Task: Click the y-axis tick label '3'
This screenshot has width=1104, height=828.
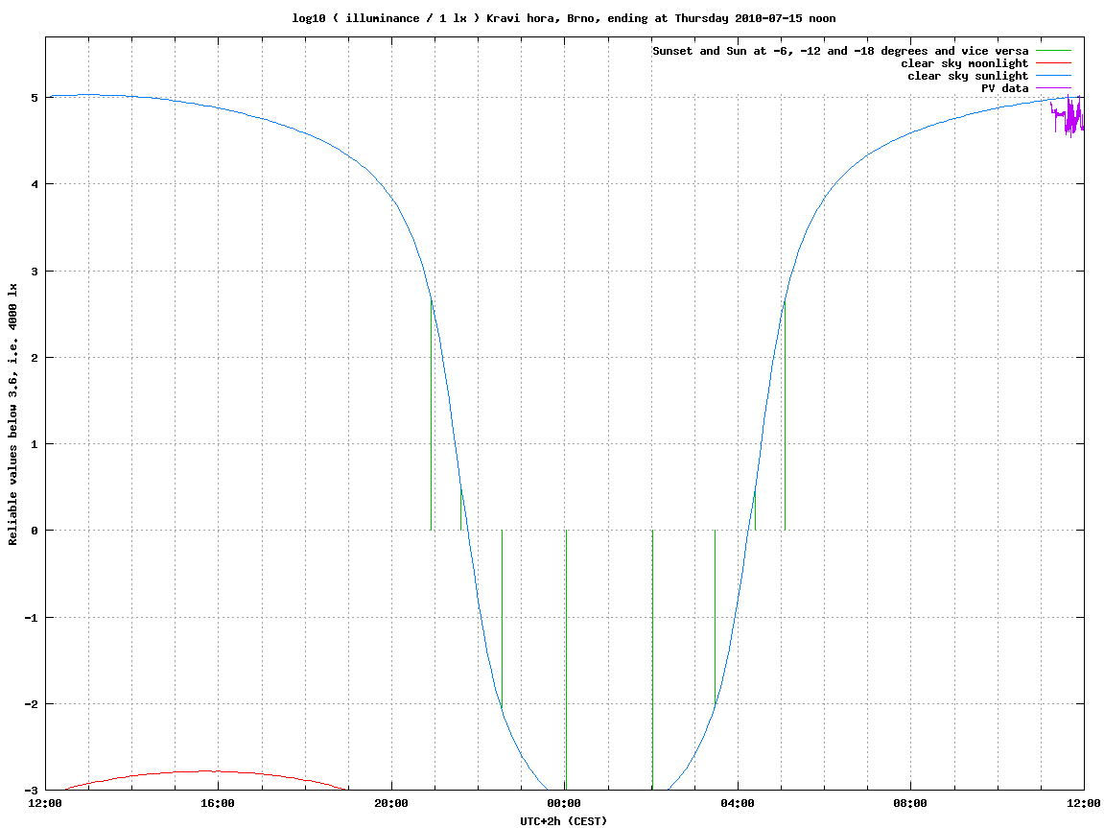Action: pos(35,272)
